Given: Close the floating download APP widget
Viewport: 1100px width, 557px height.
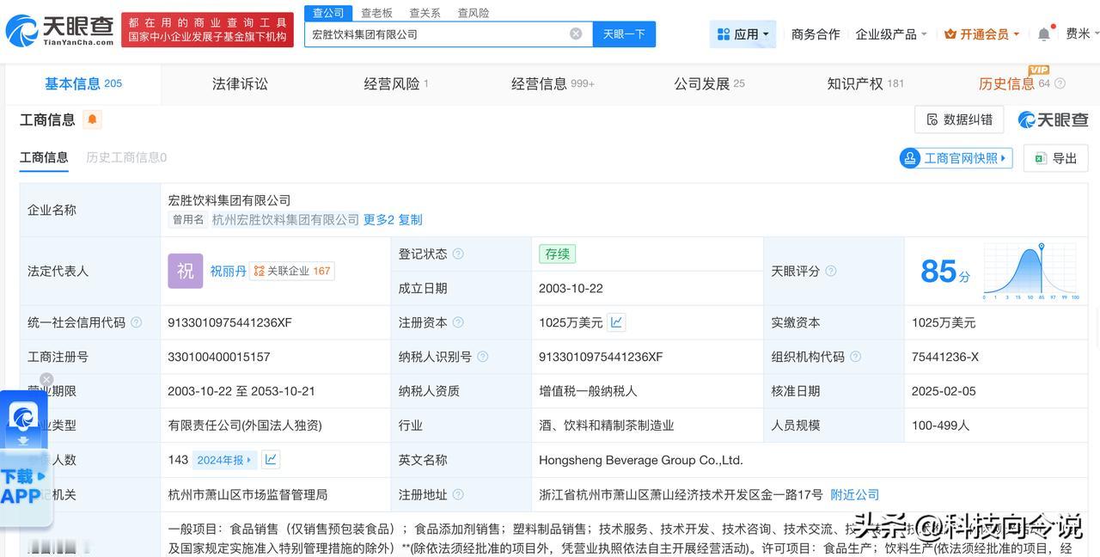Looking at the screenshot, I should [46, 379].
